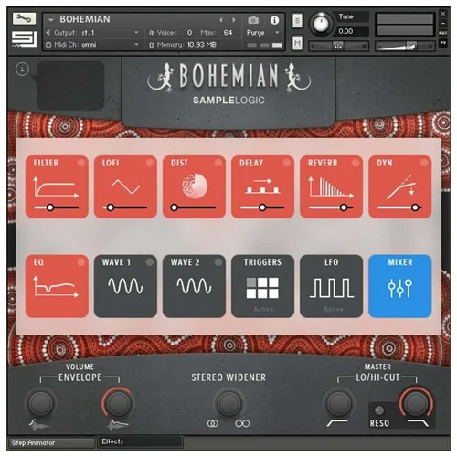Go to previous instrument preset arrow
The image size is (457, 457).
[221, 20]
